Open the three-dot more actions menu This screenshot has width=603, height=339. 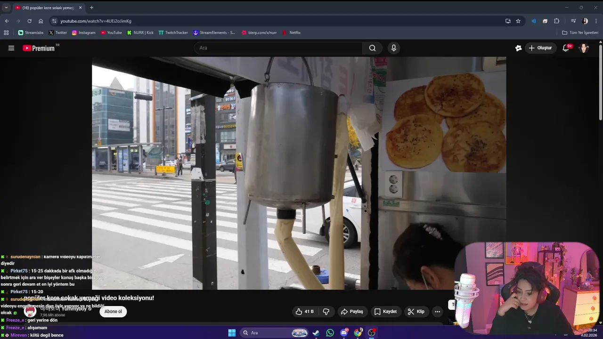(x=437, y=311)
